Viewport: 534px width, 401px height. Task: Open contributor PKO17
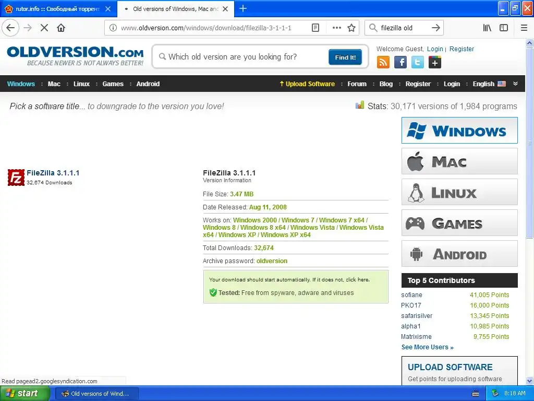coord(411,305)
